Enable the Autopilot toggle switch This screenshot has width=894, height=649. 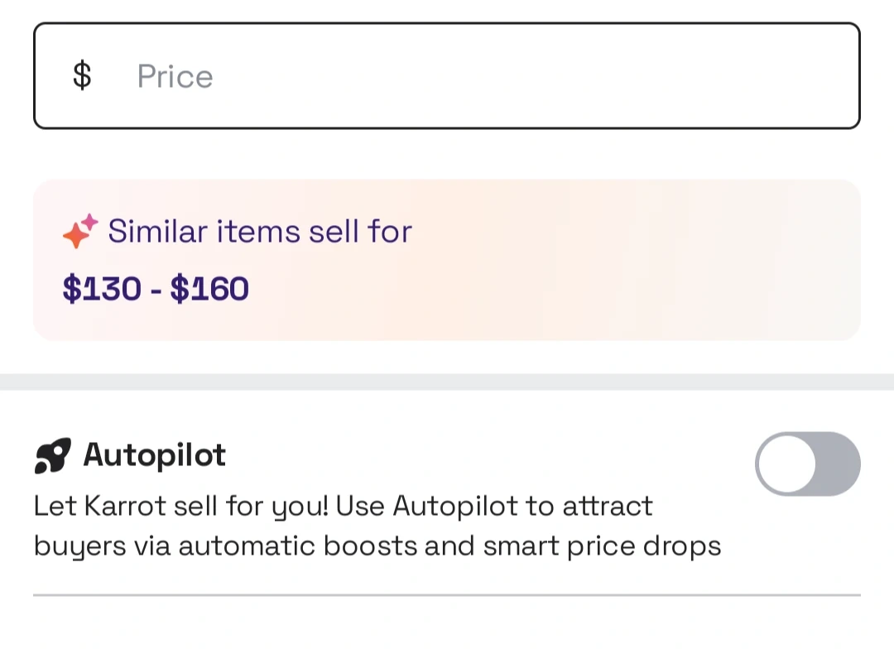point(807,464)
